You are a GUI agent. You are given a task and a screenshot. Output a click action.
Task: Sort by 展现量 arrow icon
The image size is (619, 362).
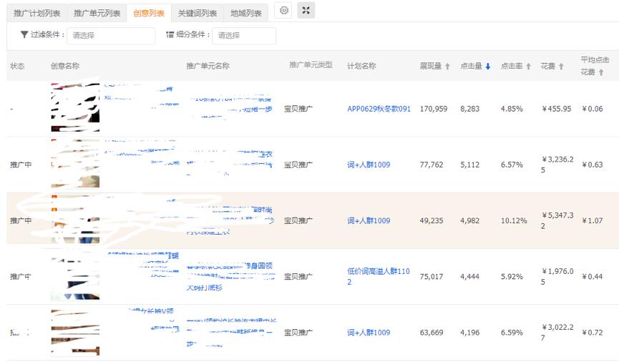coord(447,67)
